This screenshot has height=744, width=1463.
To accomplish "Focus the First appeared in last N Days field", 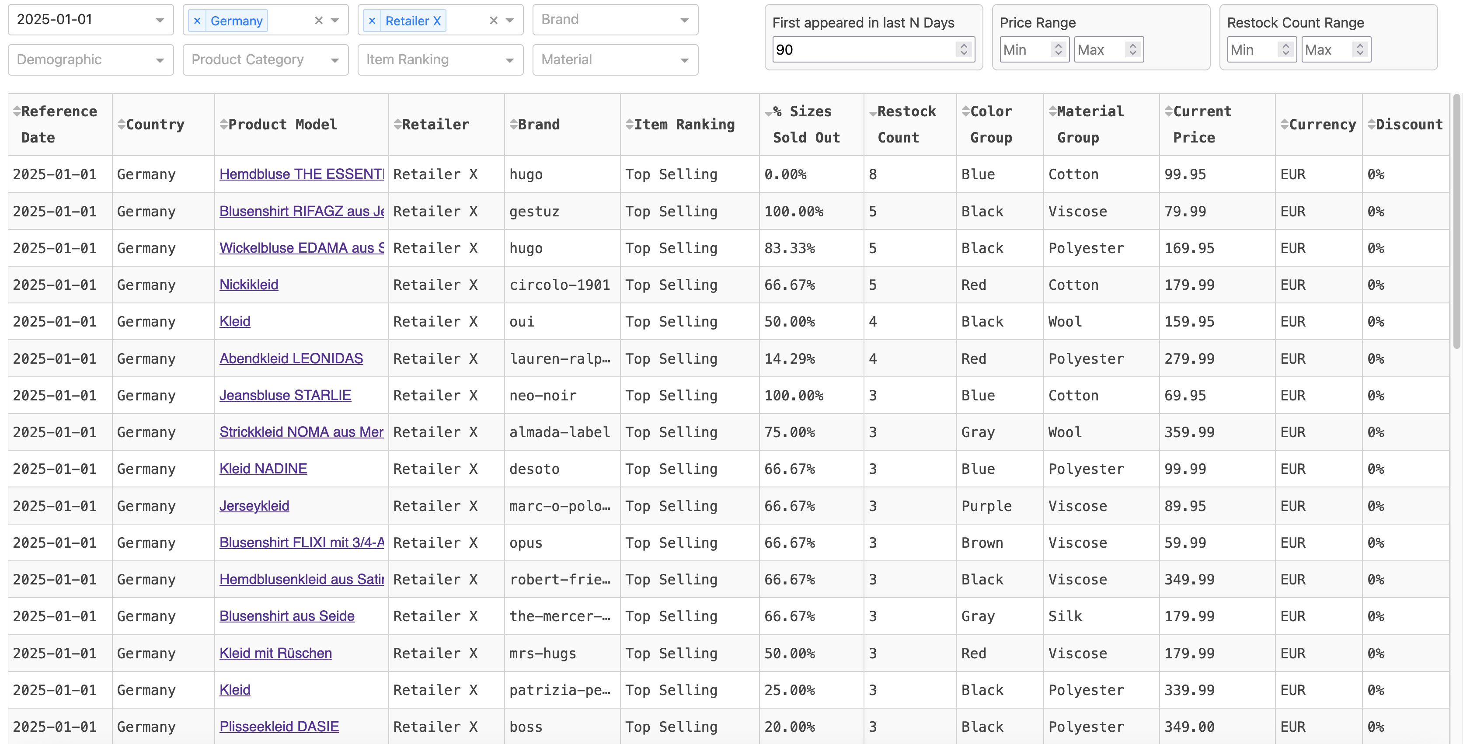I will coord(874,49).
